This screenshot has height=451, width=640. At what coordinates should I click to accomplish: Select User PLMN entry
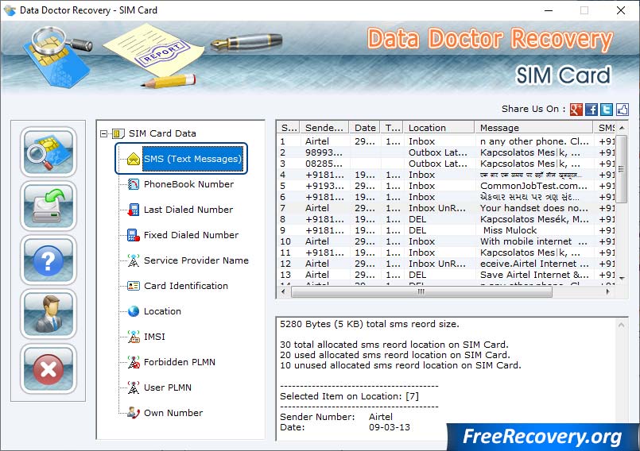point(167,387)
